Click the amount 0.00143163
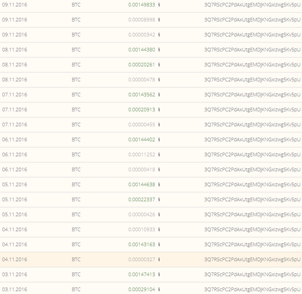The height and width of the screenshot is (294, 302). coord(142,245)
